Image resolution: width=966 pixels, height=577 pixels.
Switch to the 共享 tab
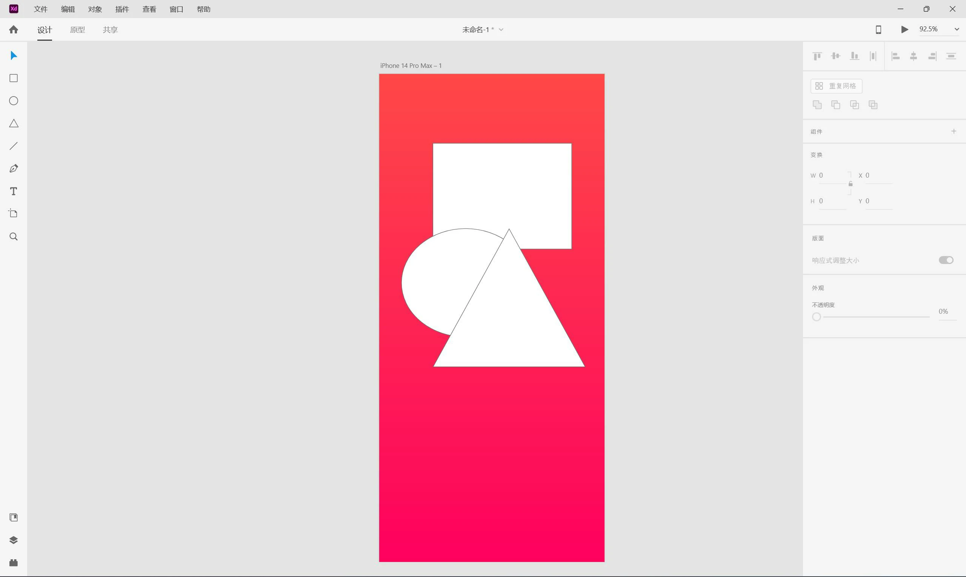[110, 29]
